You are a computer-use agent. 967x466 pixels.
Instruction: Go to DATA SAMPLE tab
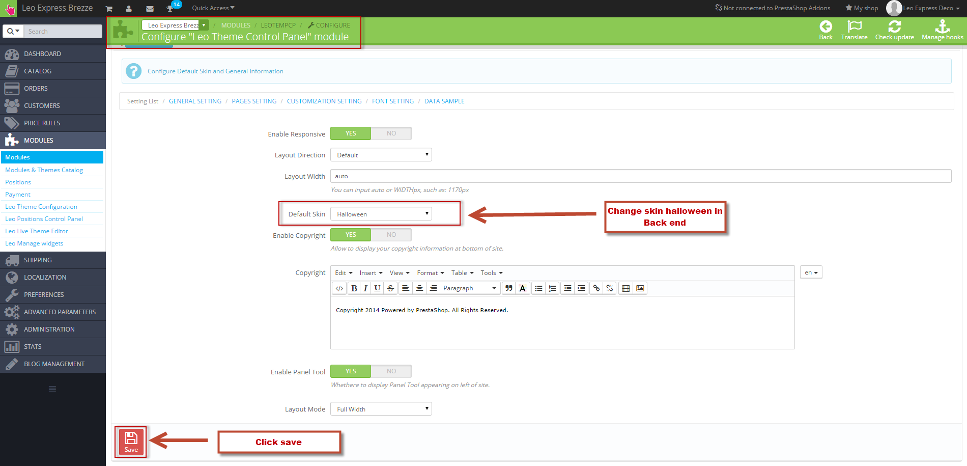click(x=444, y=101)
